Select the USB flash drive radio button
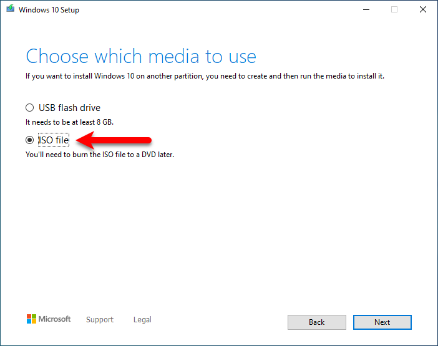Screen dimensions: 438x346 pyautogui.click(x=29, y=108)
